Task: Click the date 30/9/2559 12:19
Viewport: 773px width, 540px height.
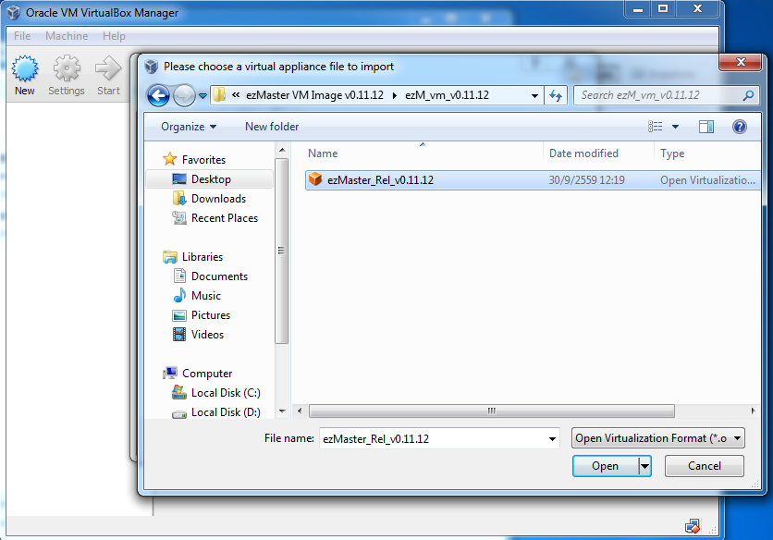Action: (586, 180)
